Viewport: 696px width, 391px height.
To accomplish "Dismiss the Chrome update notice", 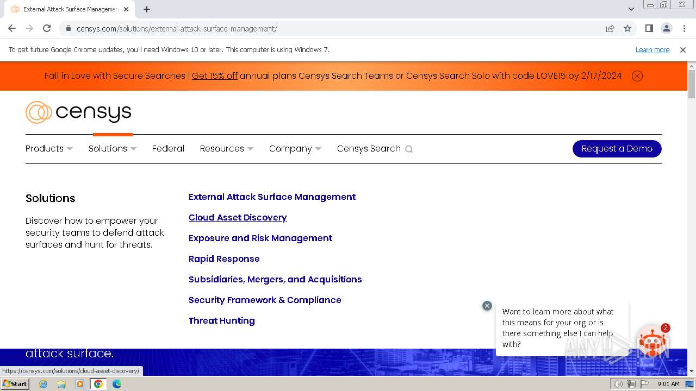I will pos(683,49).
